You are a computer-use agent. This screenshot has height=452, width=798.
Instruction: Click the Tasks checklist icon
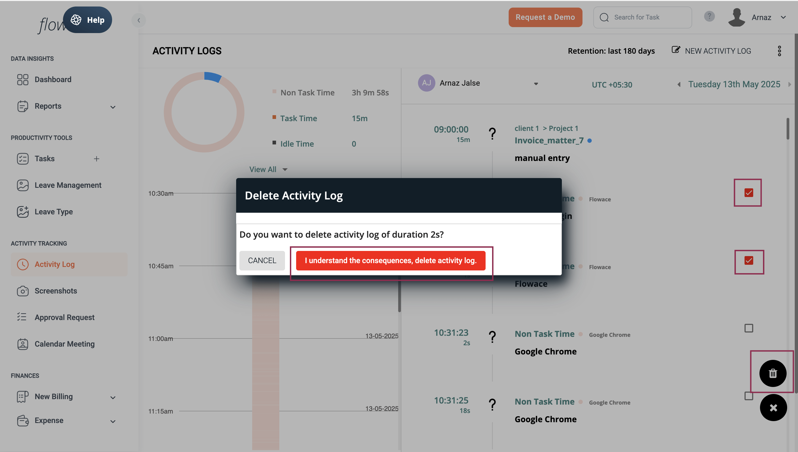tap(22, 159)
